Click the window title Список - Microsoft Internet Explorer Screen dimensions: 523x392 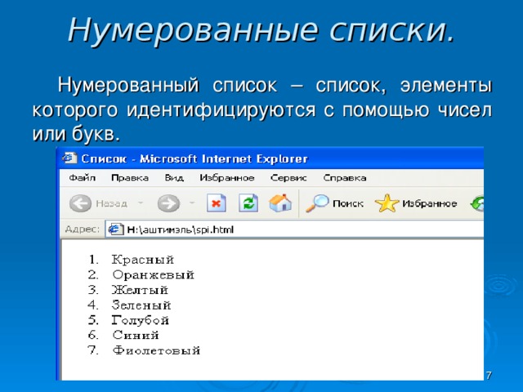click(x=194, y=158)
